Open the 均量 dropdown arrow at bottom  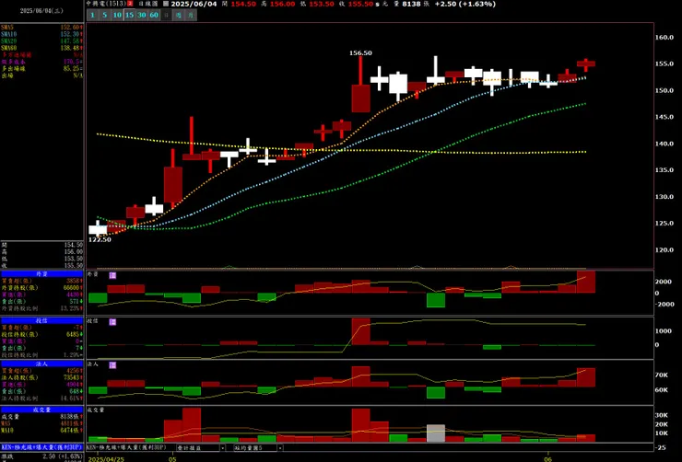(x=280, y=447)
